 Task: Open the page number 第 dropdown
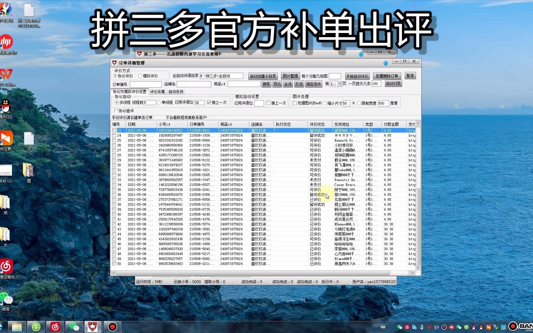[340, 84]
